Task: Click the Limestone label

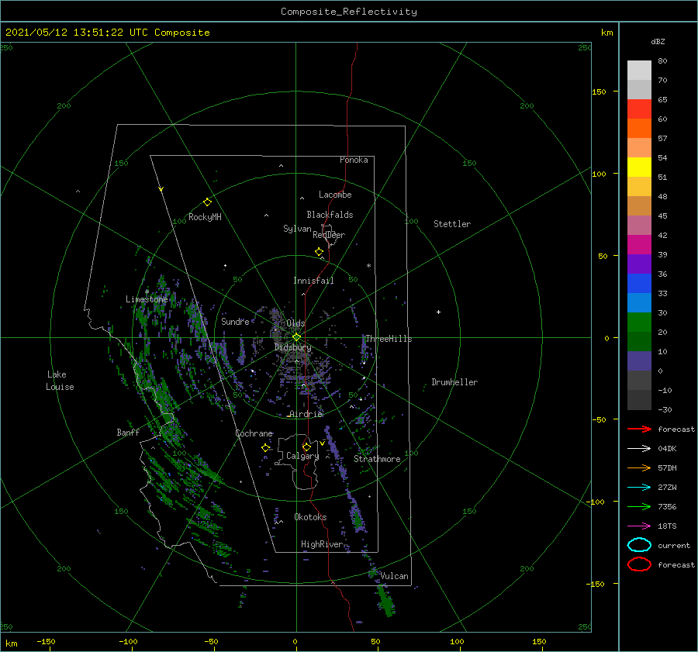Action: pyautogui.click(x=147, y=299)
